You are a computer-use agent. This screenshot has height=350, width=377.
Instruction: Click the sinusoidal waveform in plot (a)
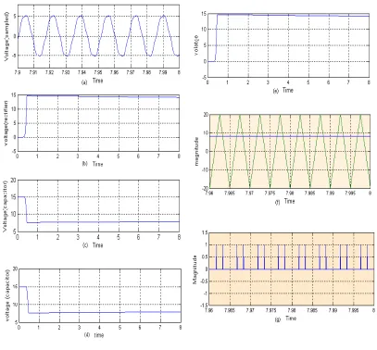98,36
